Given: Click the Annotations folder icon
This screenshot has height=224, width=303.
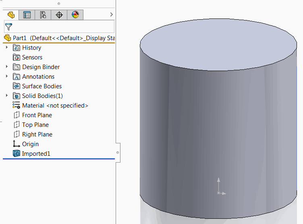Looking at the screenshot, I should pyautogui.click(x=17, y=76).
